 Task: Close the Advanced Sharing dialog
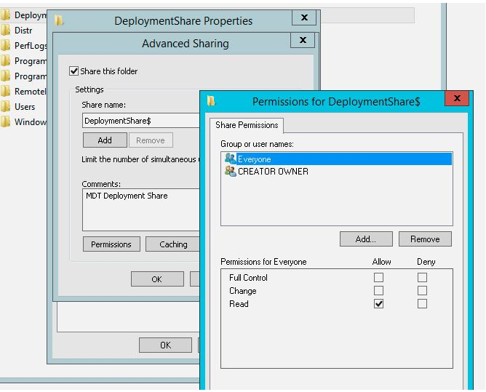(x=303, y=40)
